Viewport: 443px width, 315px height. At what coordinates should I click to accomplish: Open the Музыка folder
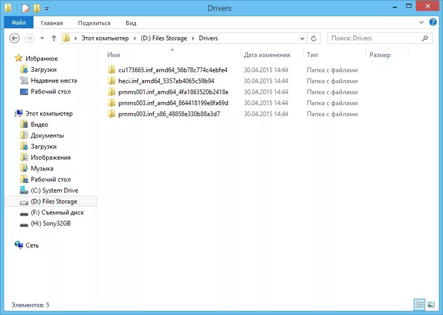click(x=42, y=168)
